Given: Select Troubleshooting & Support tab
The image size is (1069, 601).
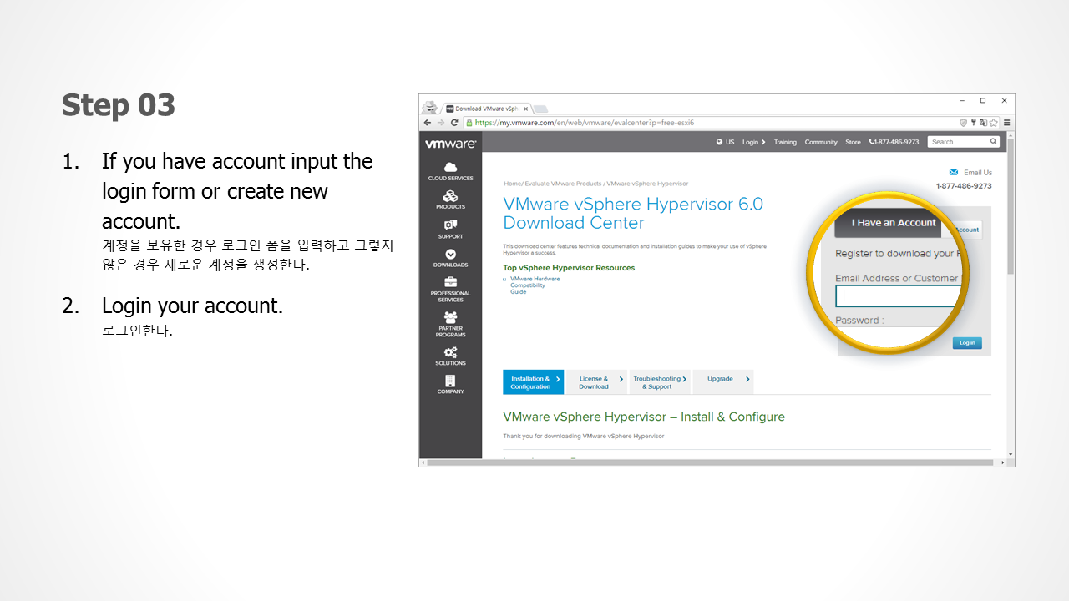Looking at the screenshot, I should [x=659, y=382].
